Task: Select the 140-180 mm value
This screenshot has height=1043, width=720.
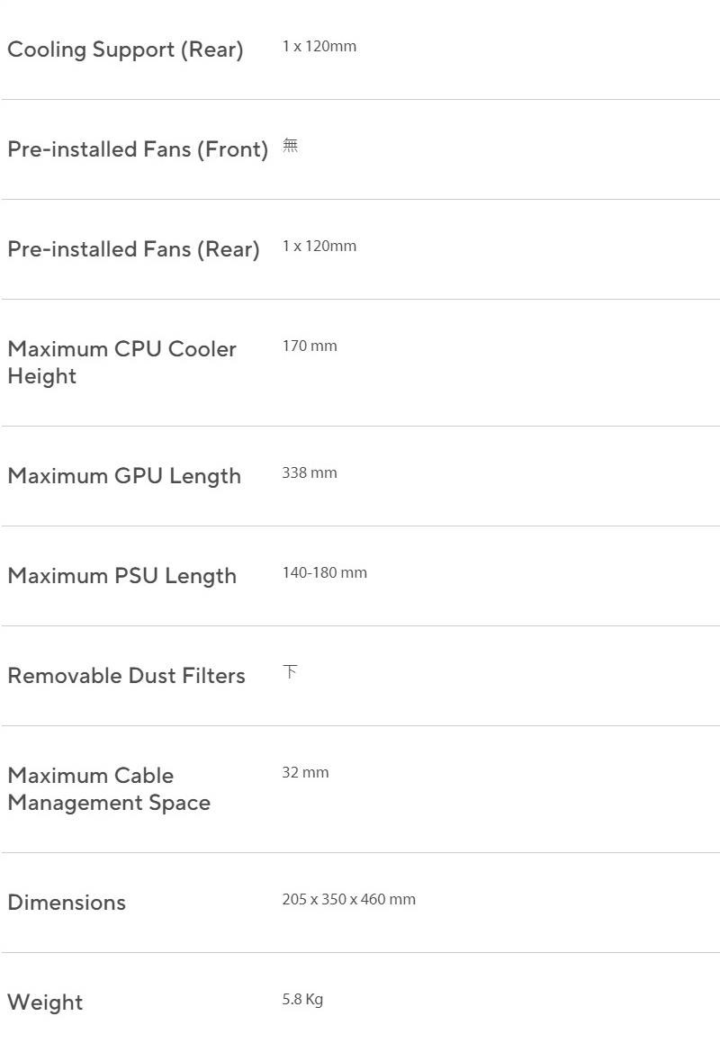Action: pos(324,572)
